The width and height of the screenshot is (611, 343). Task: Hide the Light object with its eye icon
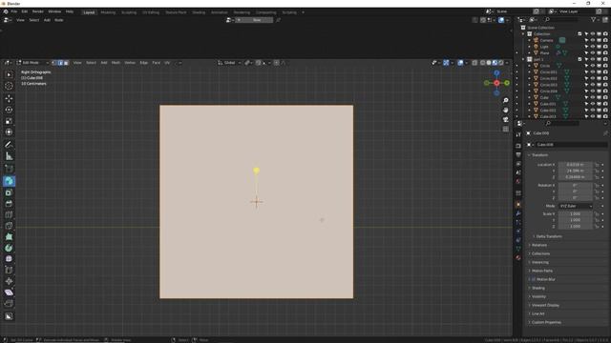[593, 47]
